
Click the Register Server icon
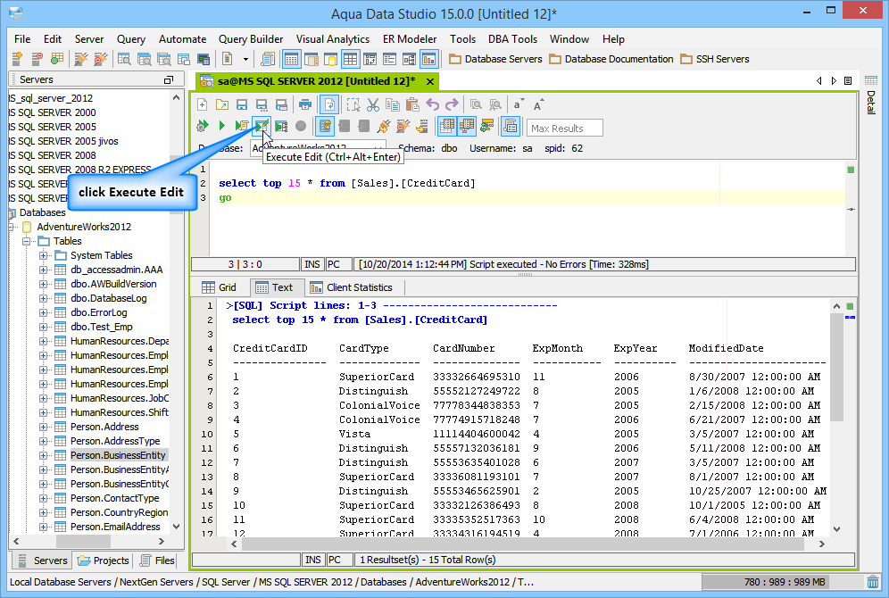[17, 59]
